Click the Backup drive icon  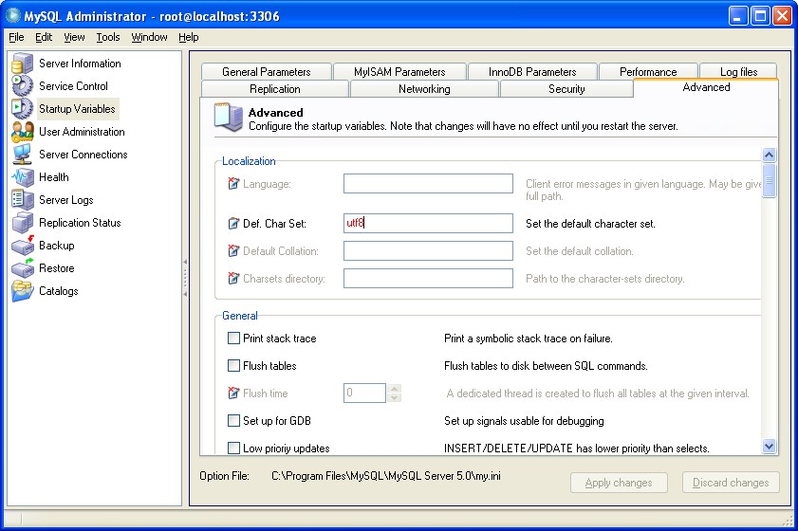pos(23,246)
